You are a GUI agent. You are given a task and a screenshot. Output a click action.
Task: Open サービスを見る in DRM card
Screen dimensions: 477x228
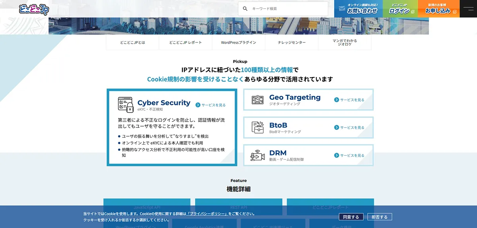pyautogui.click(x=352, y=155)
